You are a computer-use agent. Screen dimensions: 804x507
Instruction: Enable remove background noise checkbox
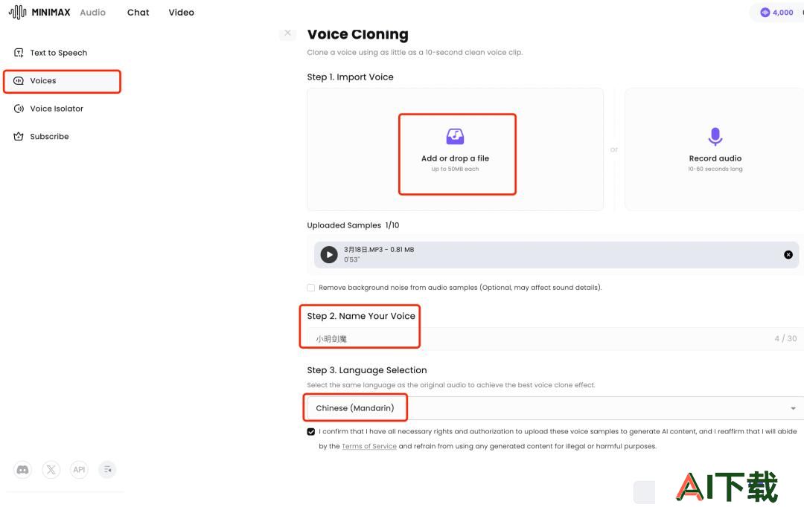point(310,288)
